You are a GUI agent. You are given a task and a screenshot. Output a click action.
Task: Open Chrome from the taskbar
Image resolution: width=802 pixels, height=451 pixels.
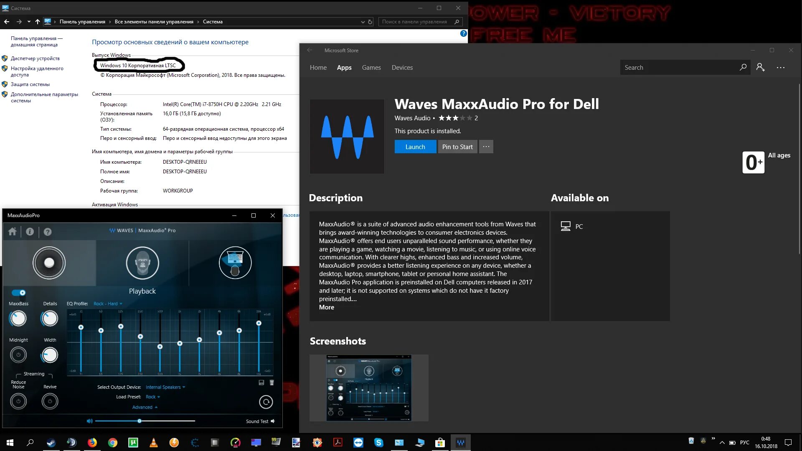coord(112,443)
